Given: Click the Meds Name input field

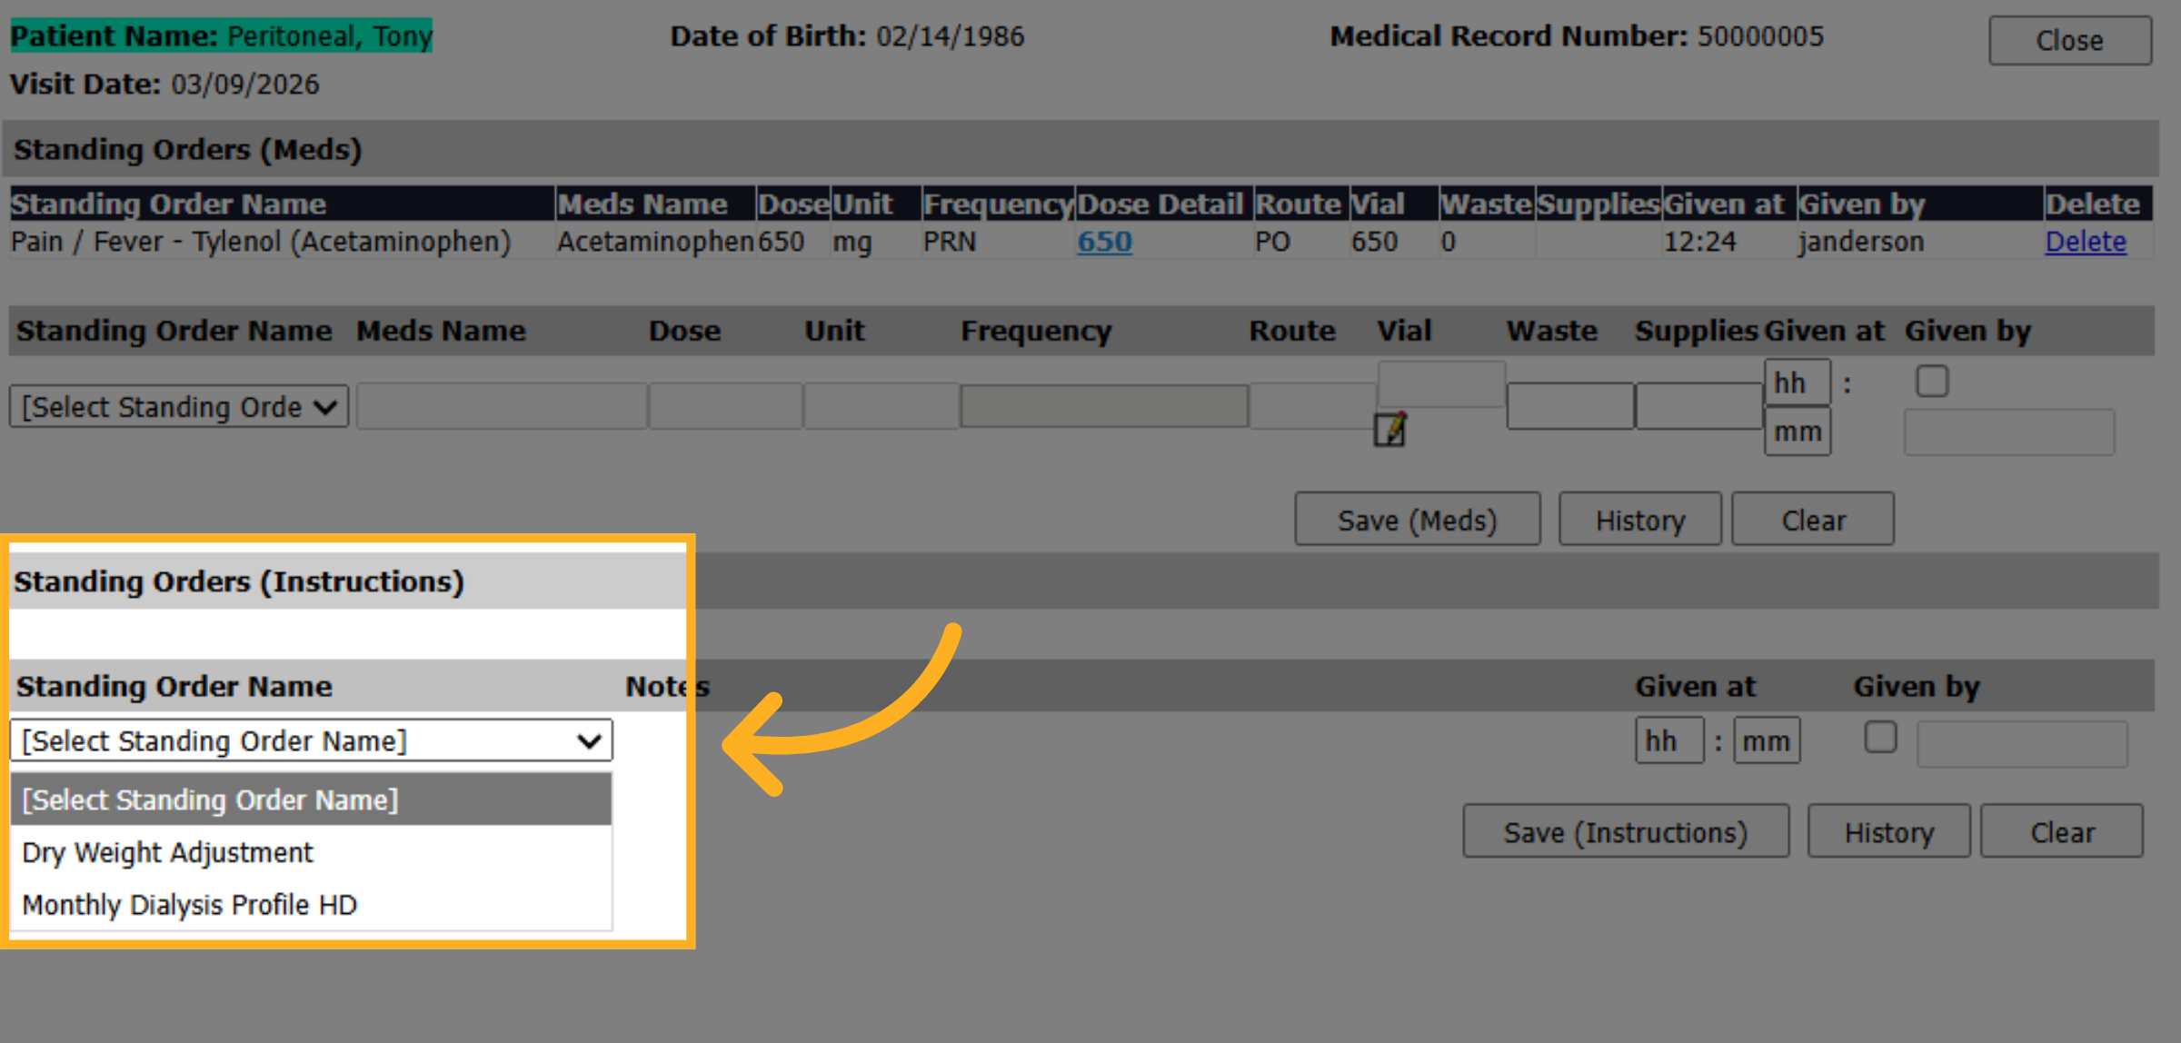Looking at the screenshot, I should click(x=502, y=406).
